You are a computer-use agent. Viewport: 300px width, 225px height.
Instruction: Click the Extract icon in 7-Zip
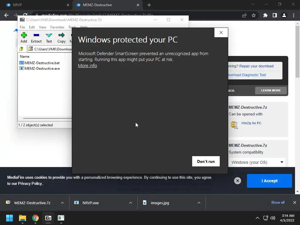click(36, 38)
